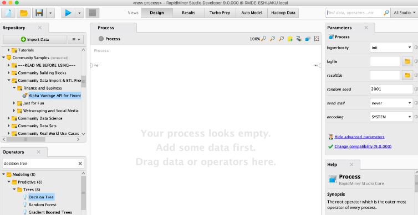Open the Auto Model view
418x215 pixels.
252,13
